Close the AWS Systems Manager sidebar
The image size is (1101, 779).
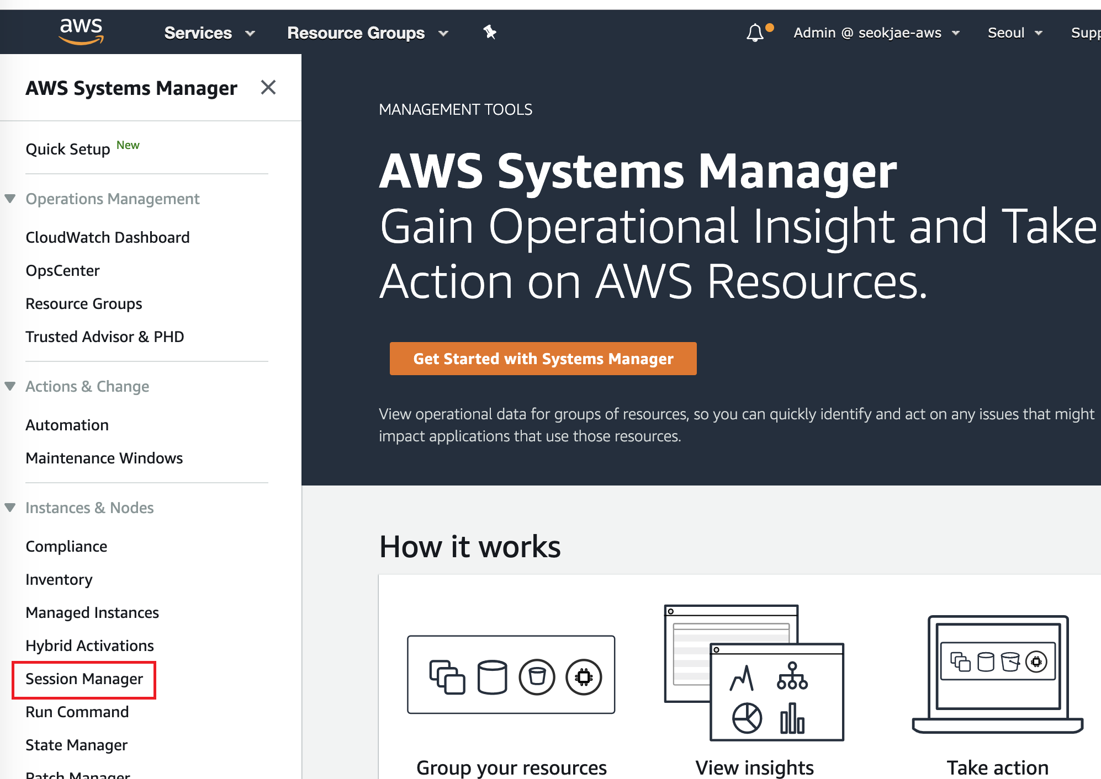(268, 87)
